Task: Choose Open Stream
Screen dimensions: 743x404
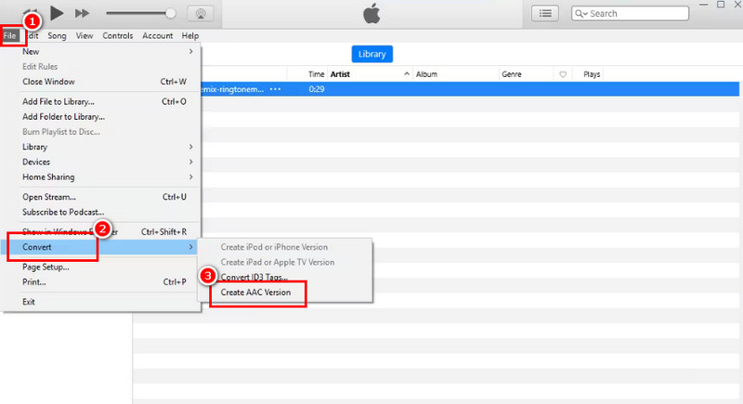Action: coord(100,197)
